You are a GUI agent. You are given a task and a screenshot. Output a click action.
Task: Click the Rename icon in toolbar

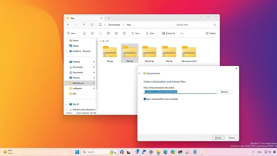pyautogui.click(x=108, y=33)
